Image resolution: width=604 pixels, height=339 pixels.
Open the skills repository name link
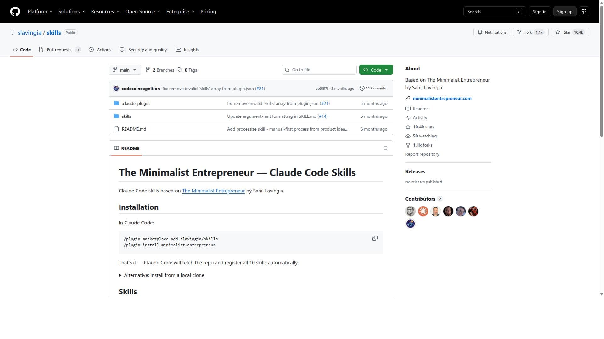(54, 33)
